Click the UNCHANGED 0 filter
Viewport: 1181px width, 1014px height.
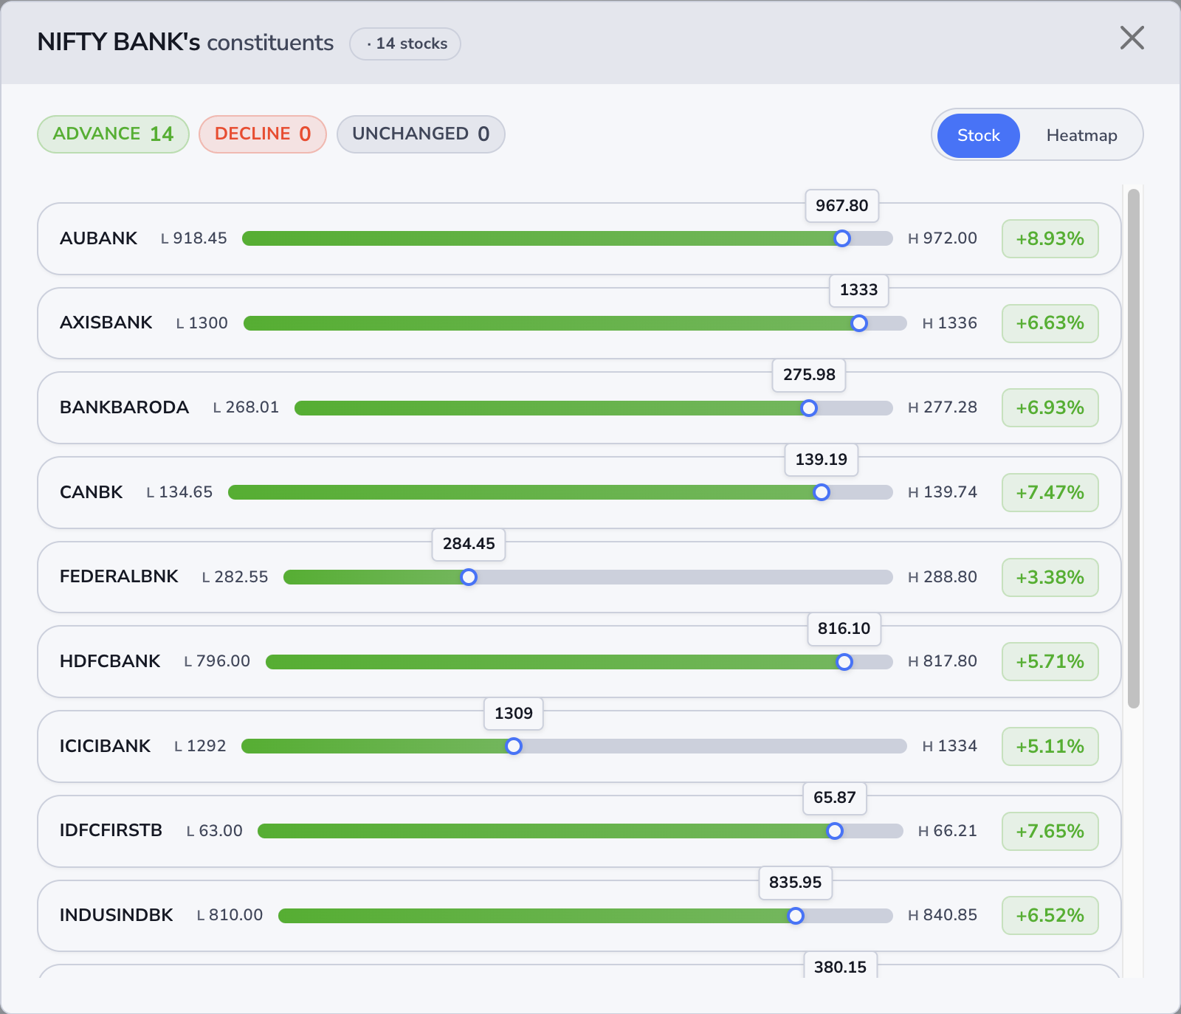[421, 134]
